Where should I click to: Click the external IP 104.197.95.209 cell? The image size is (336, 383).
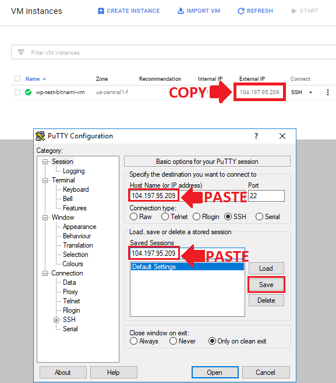coord(259,92)
